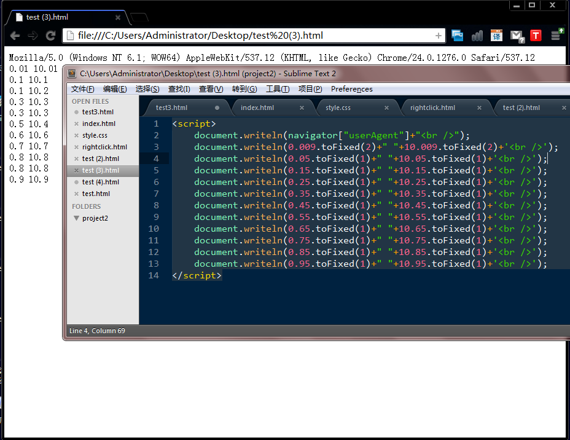The image size is (570, 440).
Task: Click line number 14 in gutter
Action: click(154, 275)
